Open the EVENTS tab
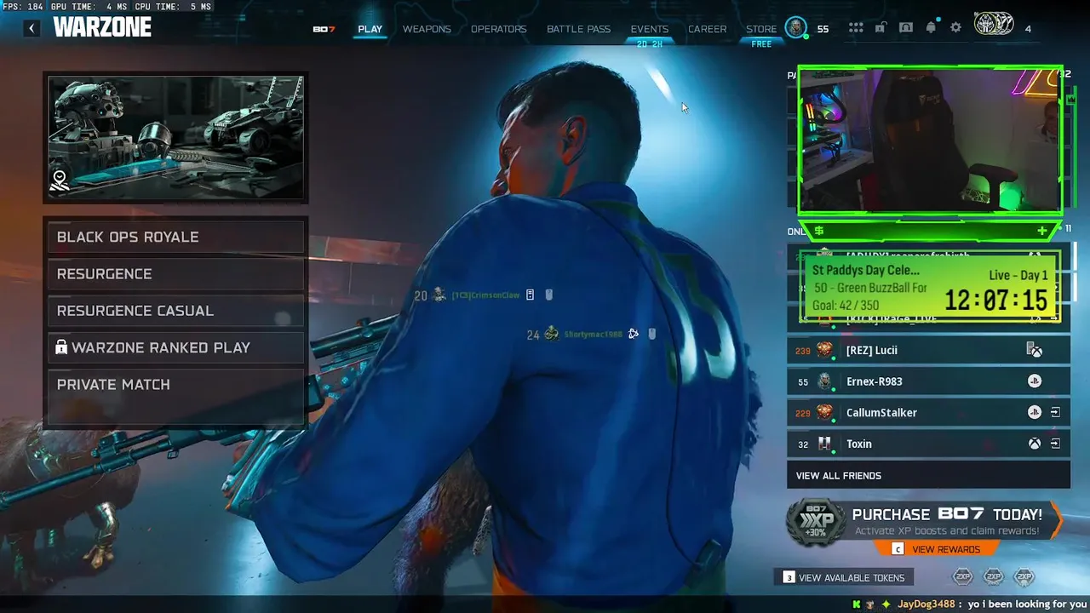This screenshot has height=613, width=1090. [649, 29]
